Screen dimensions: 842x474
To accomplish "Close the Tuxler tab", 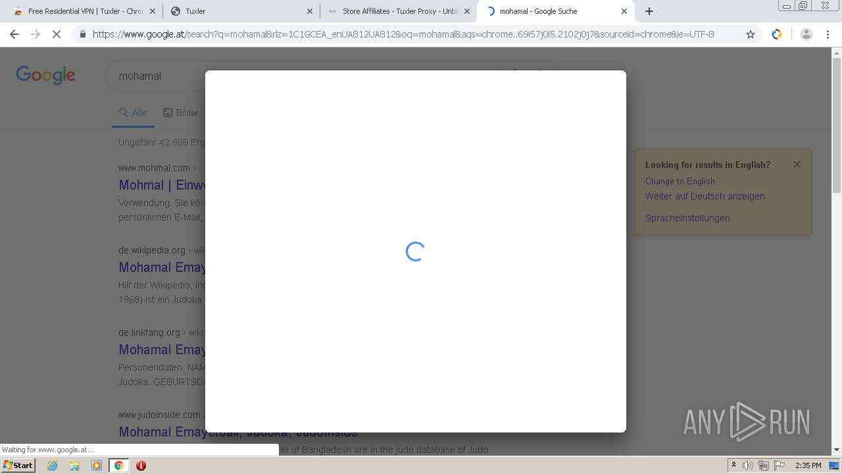I will pyautogui.click(x=310, y=11).
